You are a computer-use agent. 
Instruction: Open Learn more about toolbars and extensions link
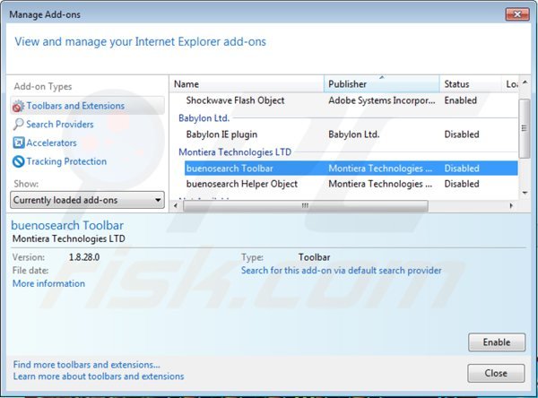99,376
